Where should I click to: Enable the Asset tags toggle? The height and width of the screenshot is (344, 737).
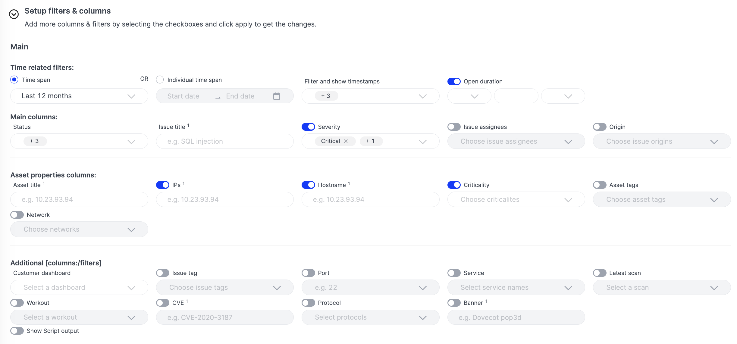pyautogui.click(x=600, y=185)
